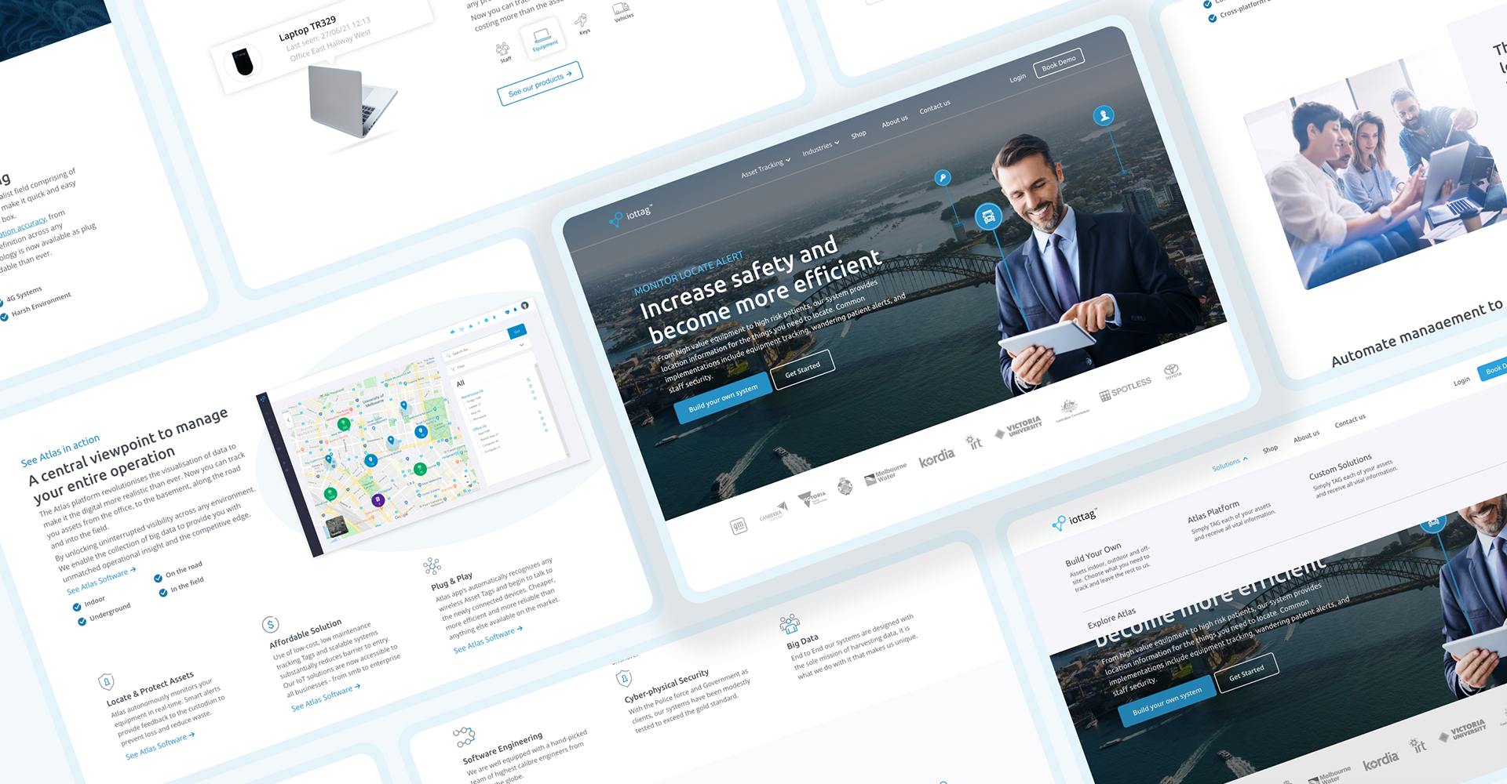Click Build your own system in the central hero
The width and height of the screenshot is (1507, 784).
(723, 398)
